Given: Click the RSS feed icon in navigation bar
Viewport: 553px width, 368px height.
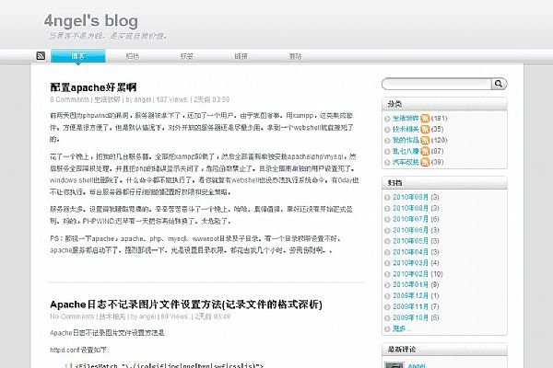Looking at the screenshot, I should [41, 56].
